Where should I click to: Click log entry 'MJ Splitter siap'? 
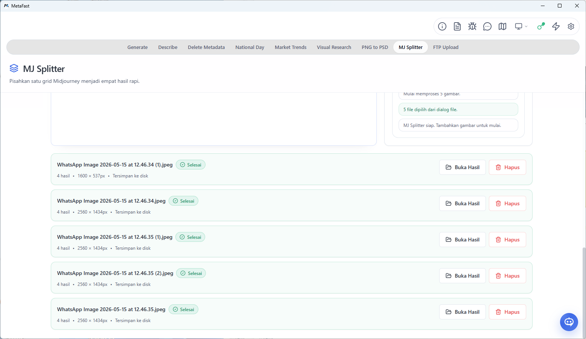458,125
